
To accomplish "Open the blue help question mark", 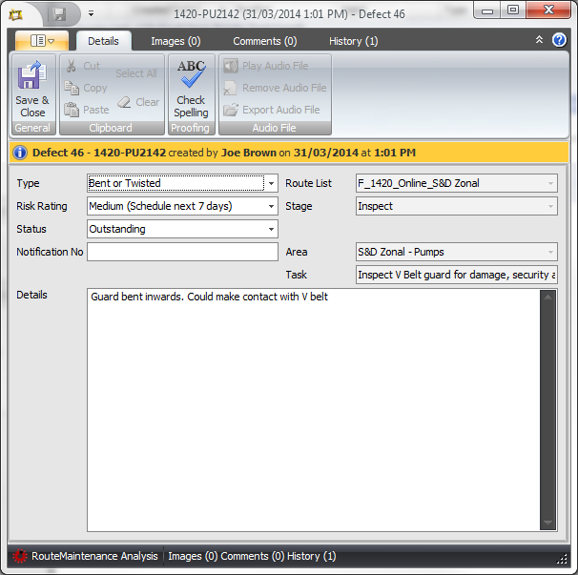I will coord(559,40).
